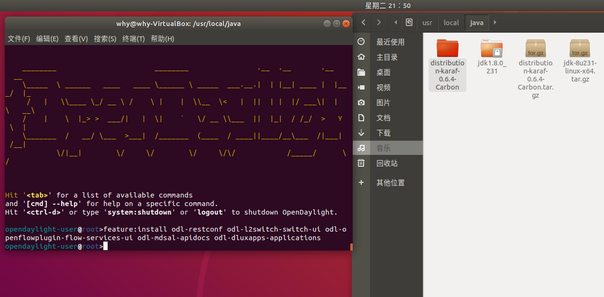Open Desktop folder icon in sidebar
604x297 pixels.
361,72
